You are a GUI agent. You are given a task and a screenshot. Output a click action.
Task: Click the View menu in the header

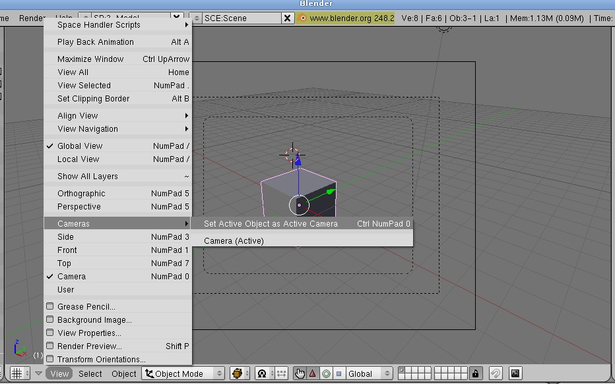[x=59, y=373]
